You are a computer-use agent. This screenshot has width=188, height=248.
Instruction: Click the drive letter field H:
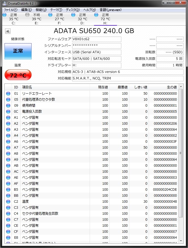click(97, 65)
